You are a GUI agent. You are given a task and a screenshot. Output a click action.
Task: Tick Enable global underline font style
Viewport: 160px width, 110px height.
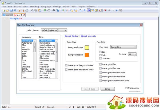point(101,81)
